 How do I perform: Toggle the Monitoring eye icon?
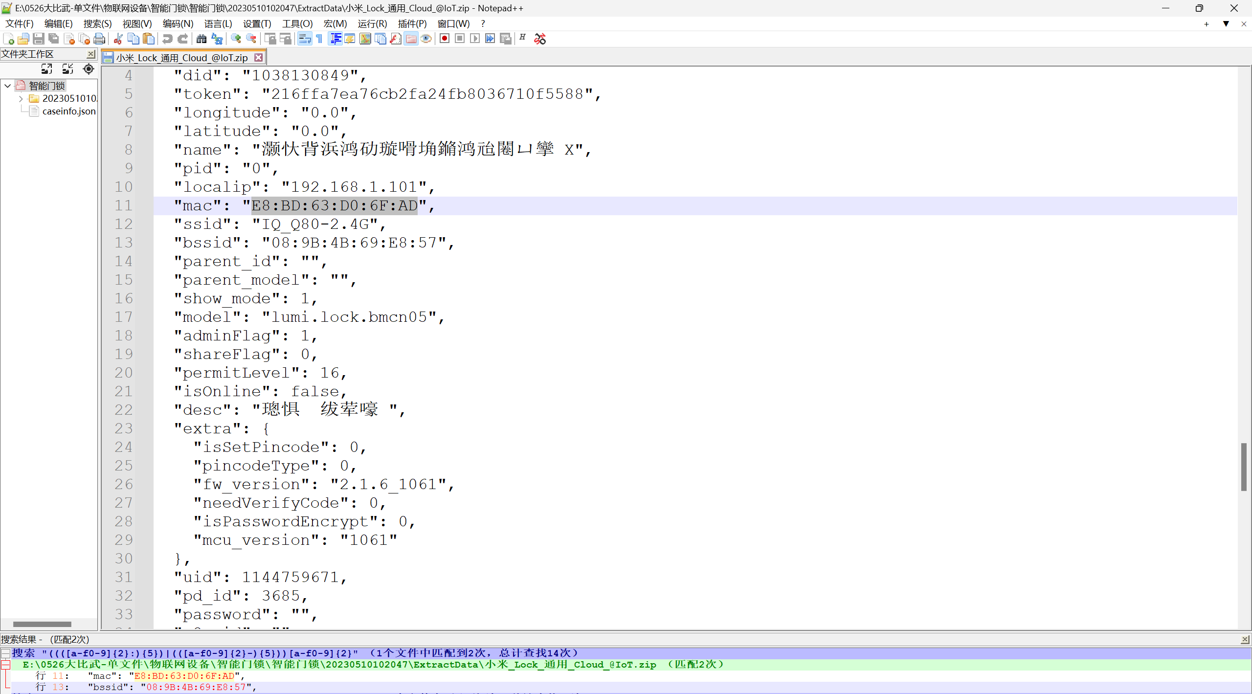point(426,39)
